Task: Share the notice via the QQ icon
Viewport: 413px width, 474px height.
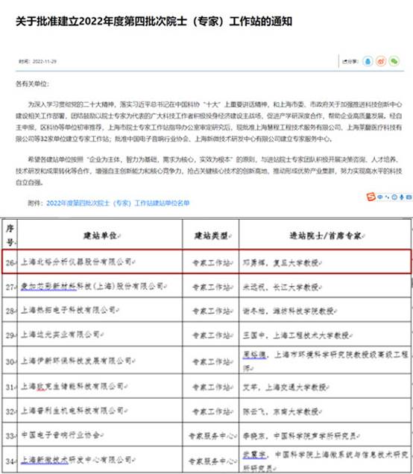Action: click(x=368, y=61)
